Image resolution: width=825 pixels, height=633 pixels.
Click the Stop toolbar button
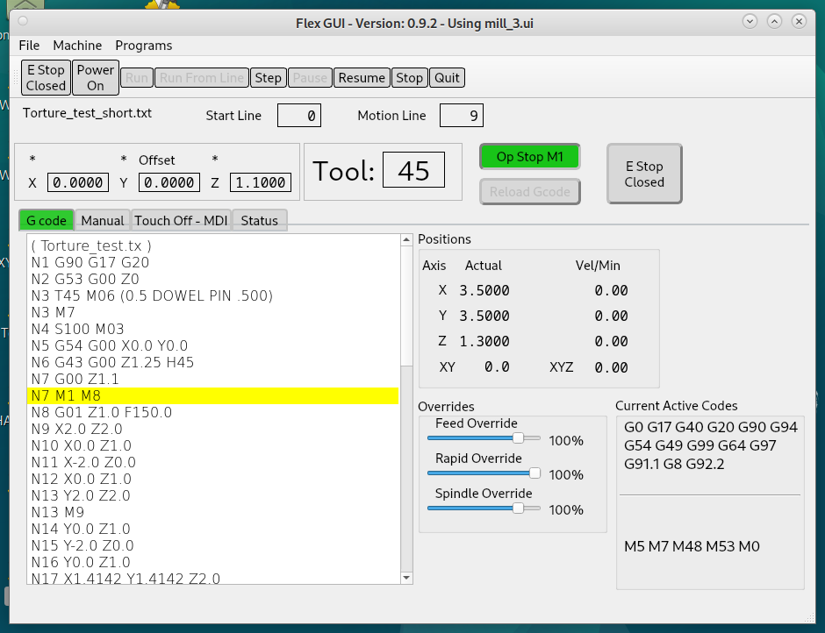(x=409, y=78)
